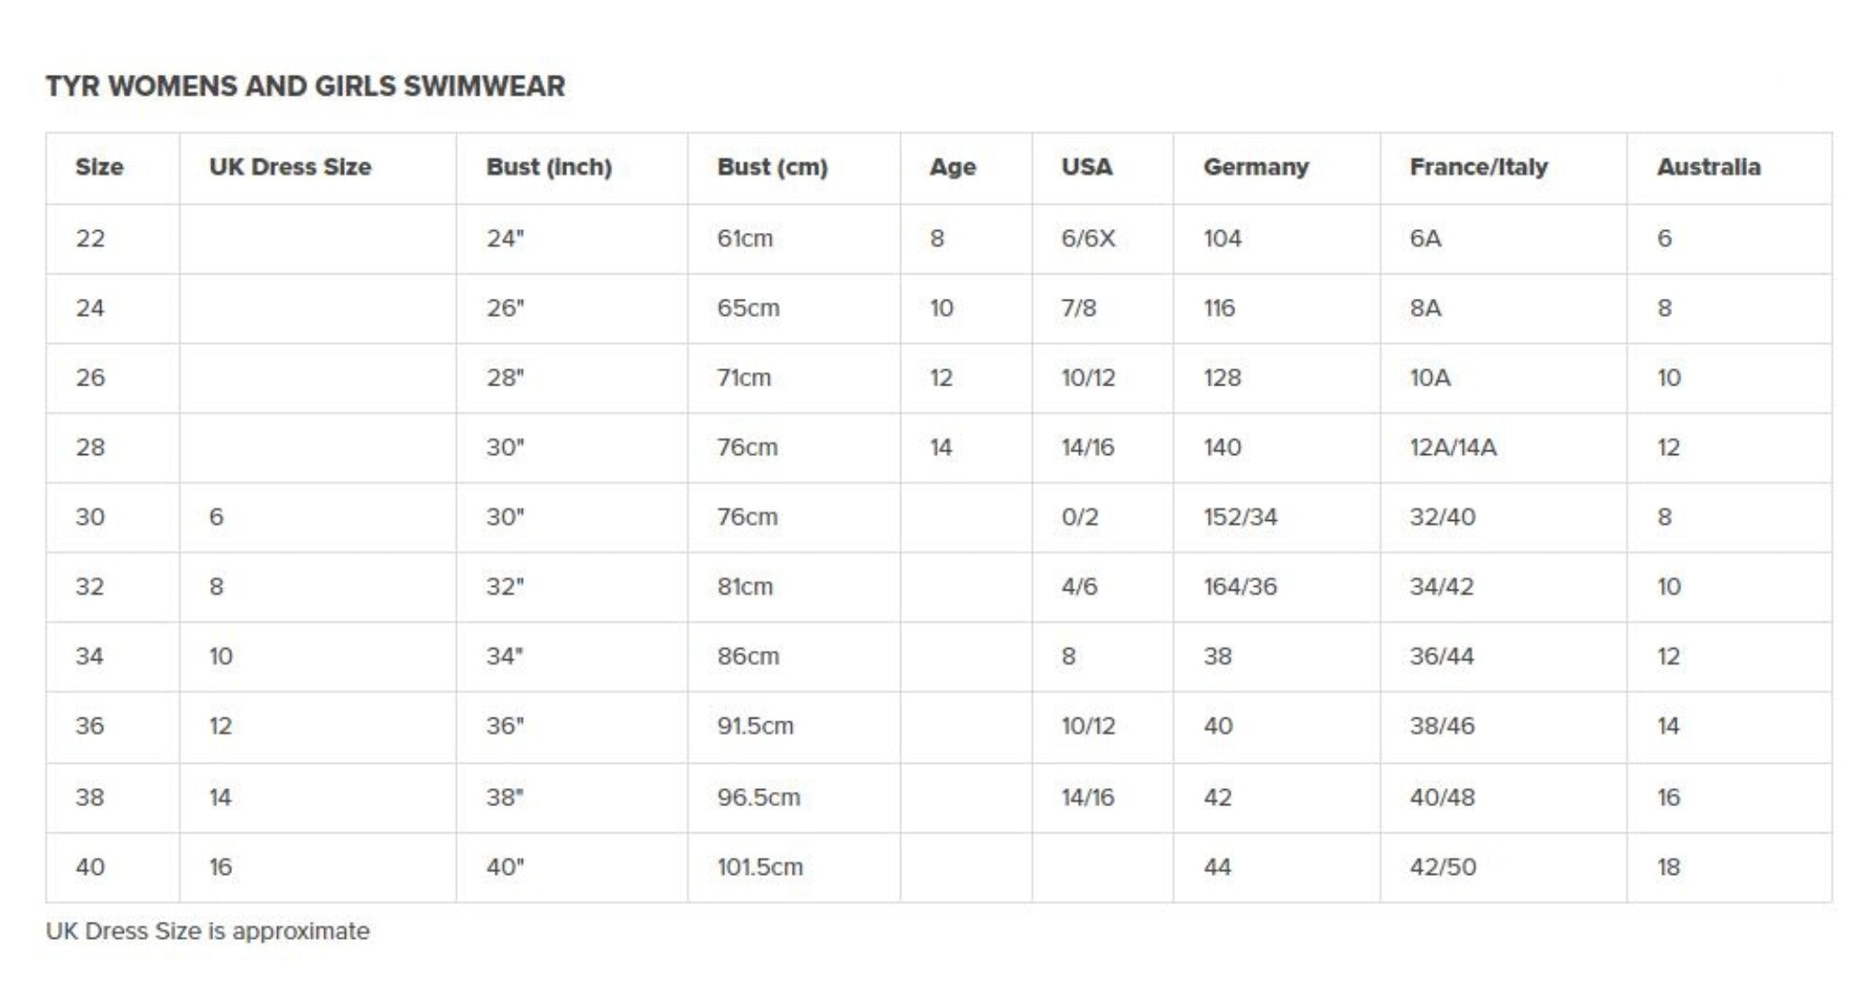
Task: Select the '12A/14A' France/Italy cell
Action: click(x=1453, y=447)
